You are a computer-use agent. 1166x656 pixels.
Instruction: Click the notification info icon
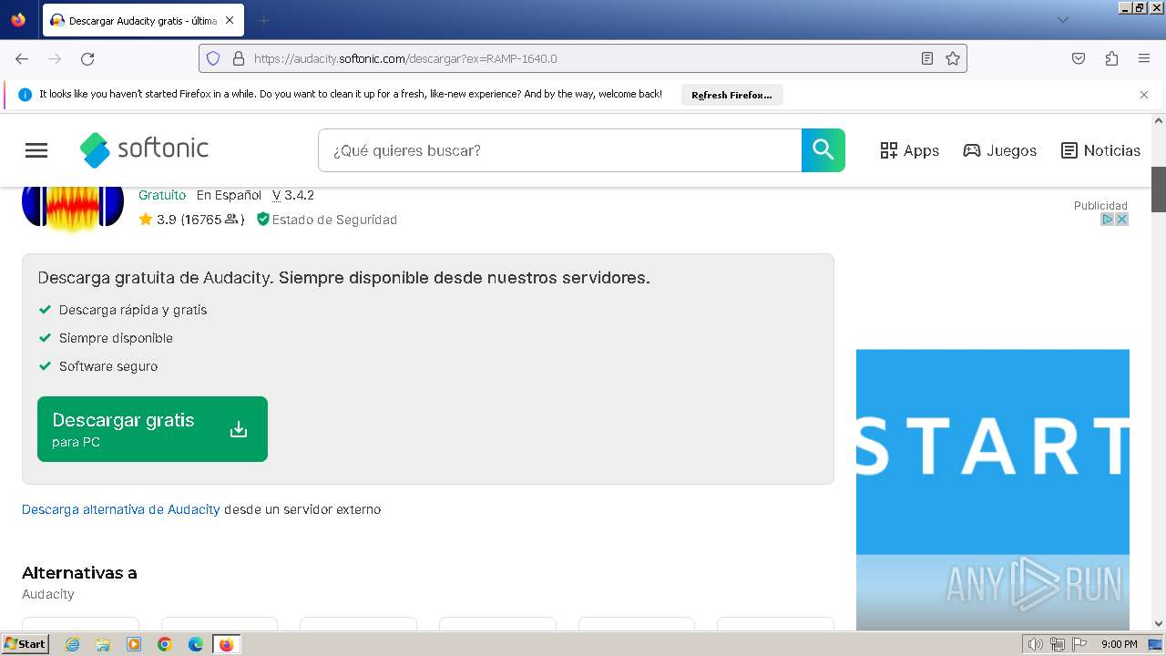pyautogui.click(x=25, y=95)
